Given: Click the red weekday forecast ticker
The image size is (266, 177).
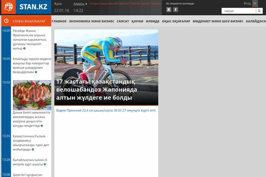Looking at the screenshot, I should click(125, 4).
